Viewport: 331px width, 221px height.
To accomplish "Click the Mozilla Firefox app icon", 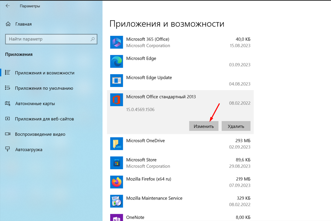I will click(117, 182).
